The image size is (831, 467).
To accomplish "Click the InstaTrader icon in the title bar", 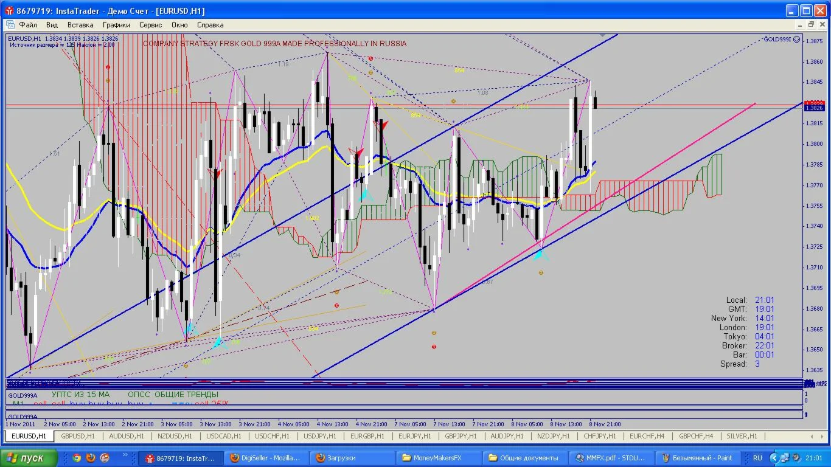I will point(9,11).
